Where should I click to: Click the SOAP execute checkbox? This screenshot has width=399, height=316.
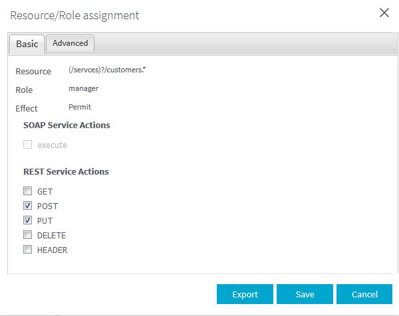[x=28, y=145]
